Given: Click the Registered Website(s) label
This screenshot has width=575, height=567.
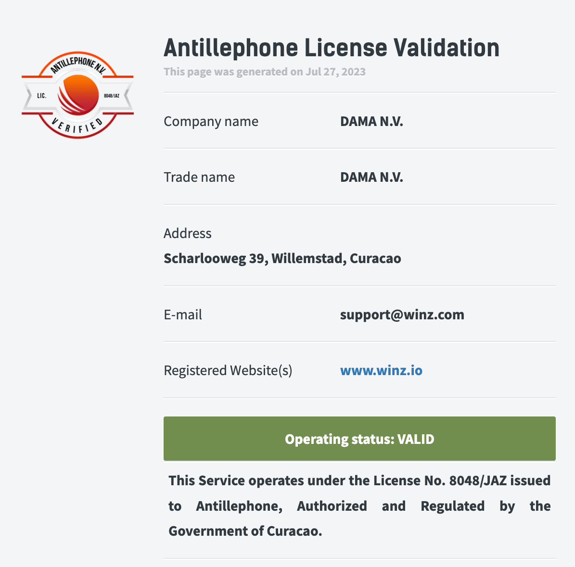Looking at the screenshot, I should [x=228, y=371].
